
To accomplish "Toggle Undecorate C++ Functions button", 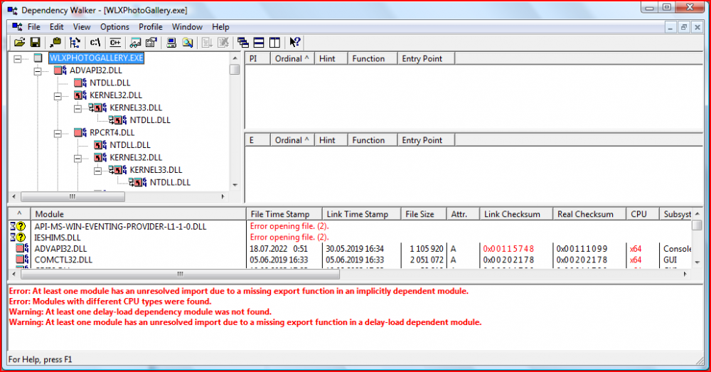I will point(114,43).
